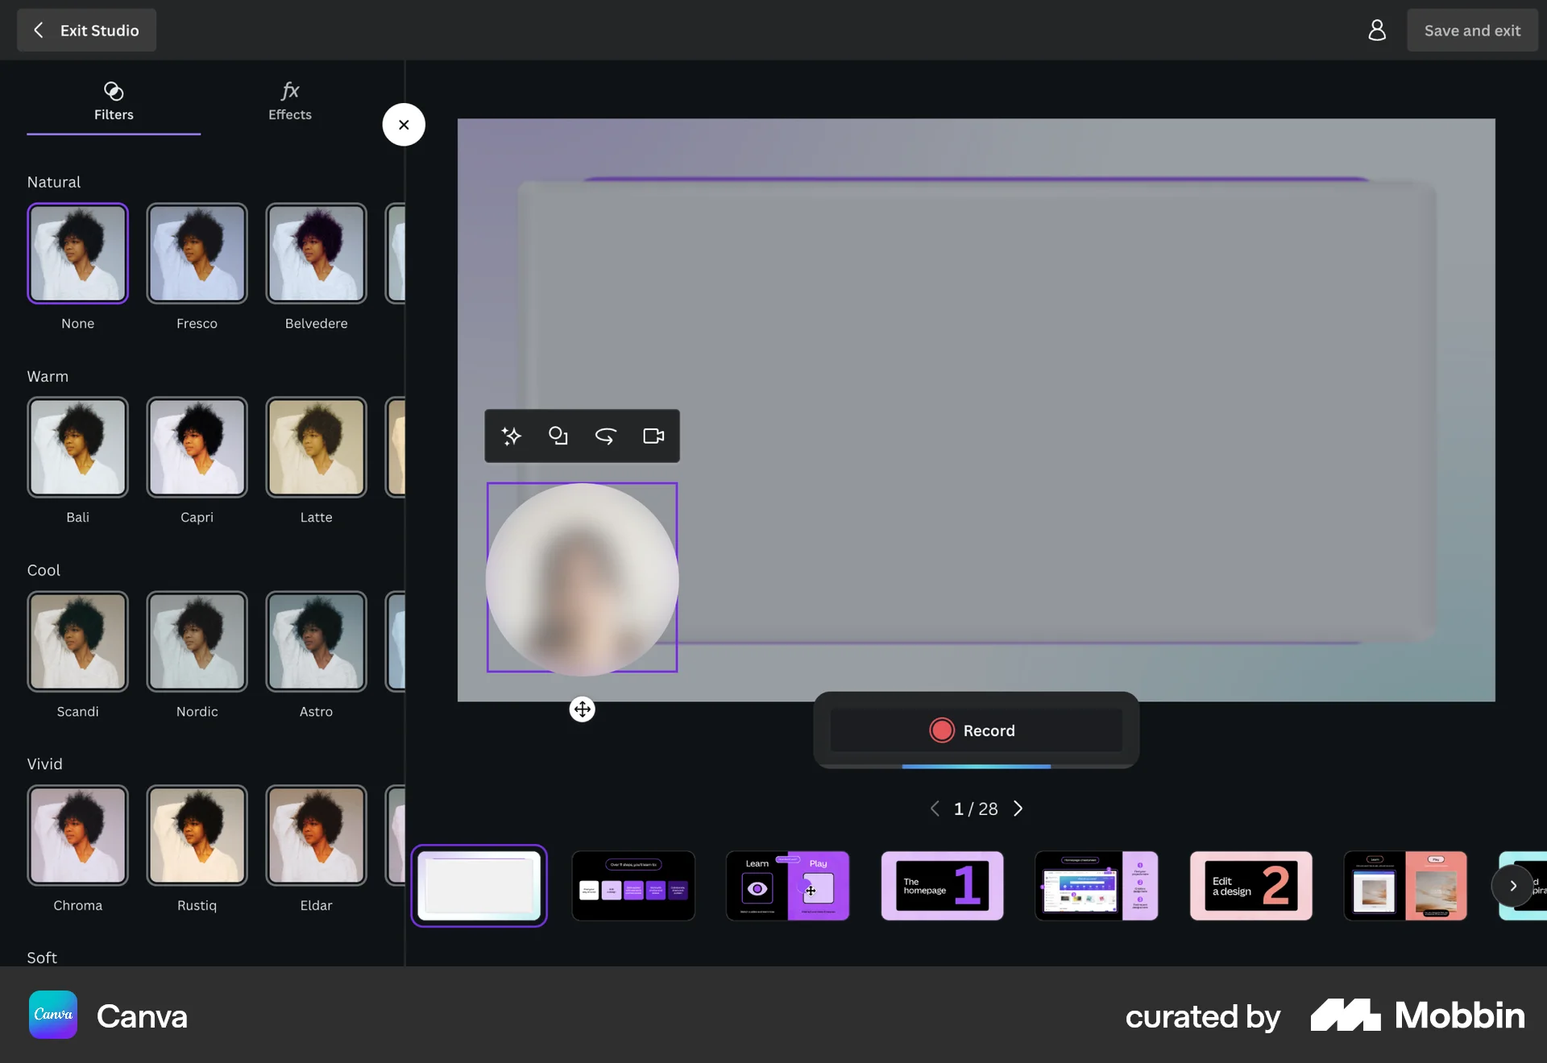Screen dimensions: 1547x1063
Task: Open the account profile icon at top right
Action: (1377, 30)
